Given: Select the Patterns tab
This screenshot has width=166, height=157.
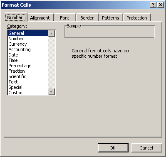Looking at the screenshot, I should pos(111,18).
